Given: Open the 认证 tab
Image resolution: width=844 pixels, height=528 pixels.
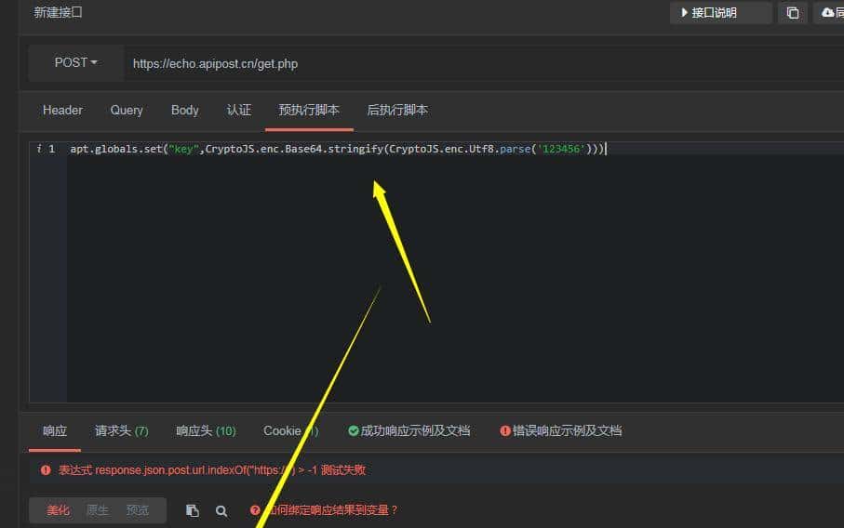Looking at the screenshot, I should pos(239,111).
